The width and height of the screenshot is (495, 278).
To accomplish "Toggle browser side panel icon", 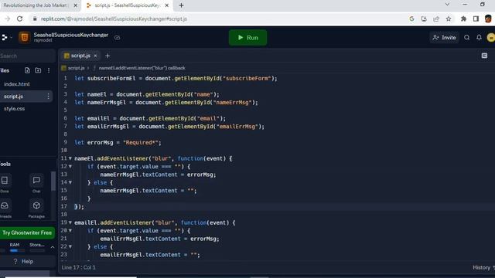I will pos(476,19).
